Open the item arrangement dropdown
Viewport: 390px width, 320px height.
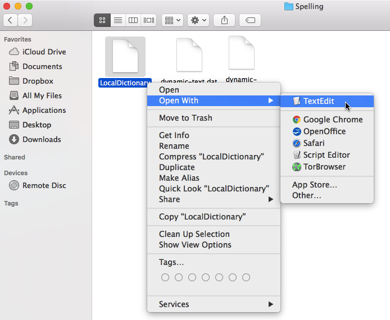point(173,20)
